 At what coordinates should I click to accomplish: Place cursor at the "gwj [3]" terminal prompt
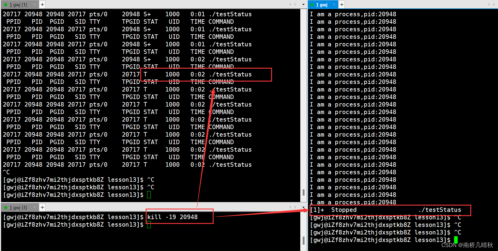pyautogui.click(x=149, y=225)
